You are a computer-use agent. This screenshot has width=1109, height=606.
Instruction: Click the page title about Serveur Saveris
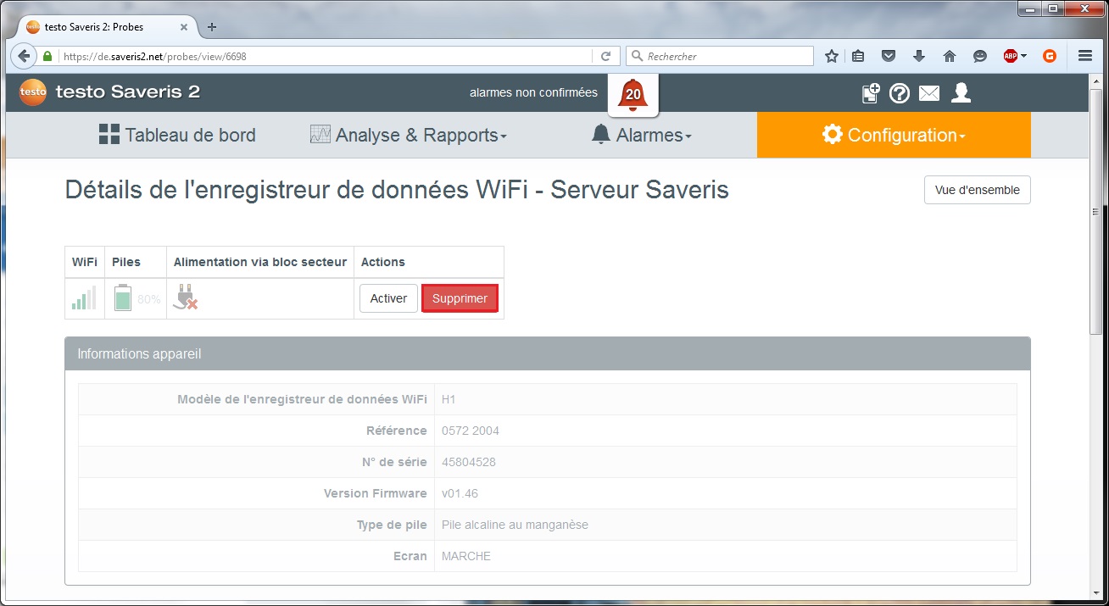(397, 190)
